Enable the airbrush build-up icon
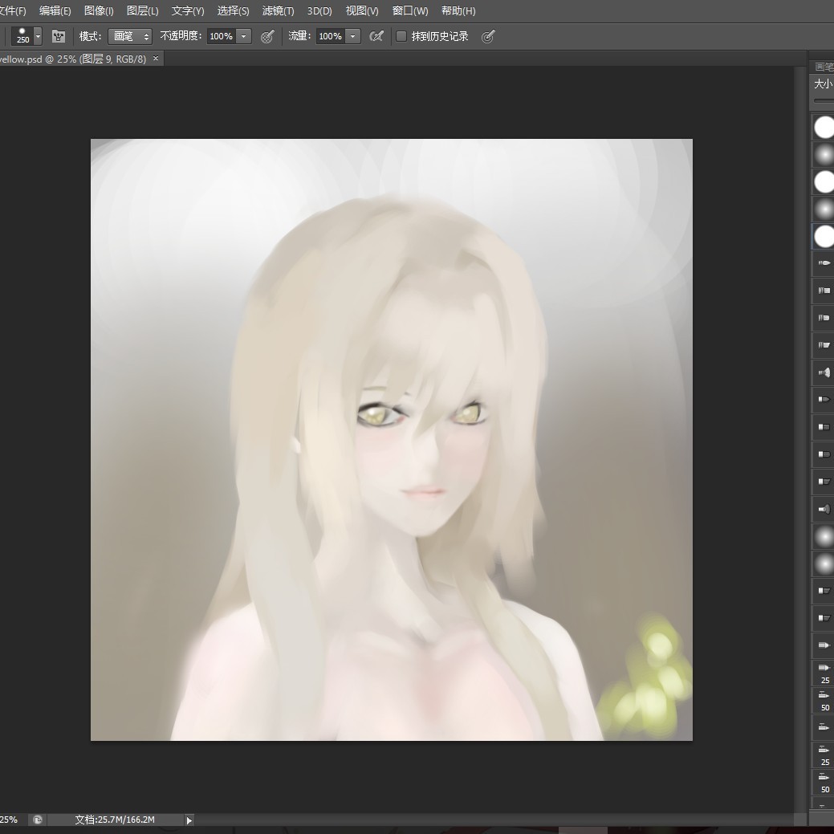834x834 pixels. click(x=376, y=36)
